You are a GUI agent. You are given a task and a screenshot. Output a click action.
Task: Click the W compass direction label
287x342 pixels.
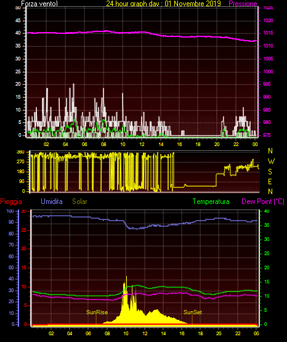[x=271, y=161]
